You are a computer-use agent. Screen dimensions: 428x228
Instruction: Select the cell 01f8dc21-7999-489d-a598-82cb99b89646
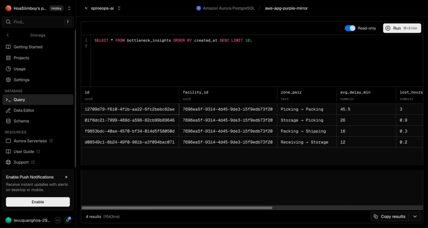[130, 120]
